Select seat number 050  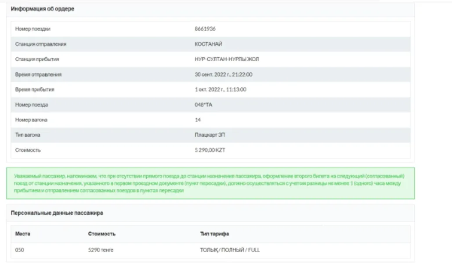click(20, 250)
